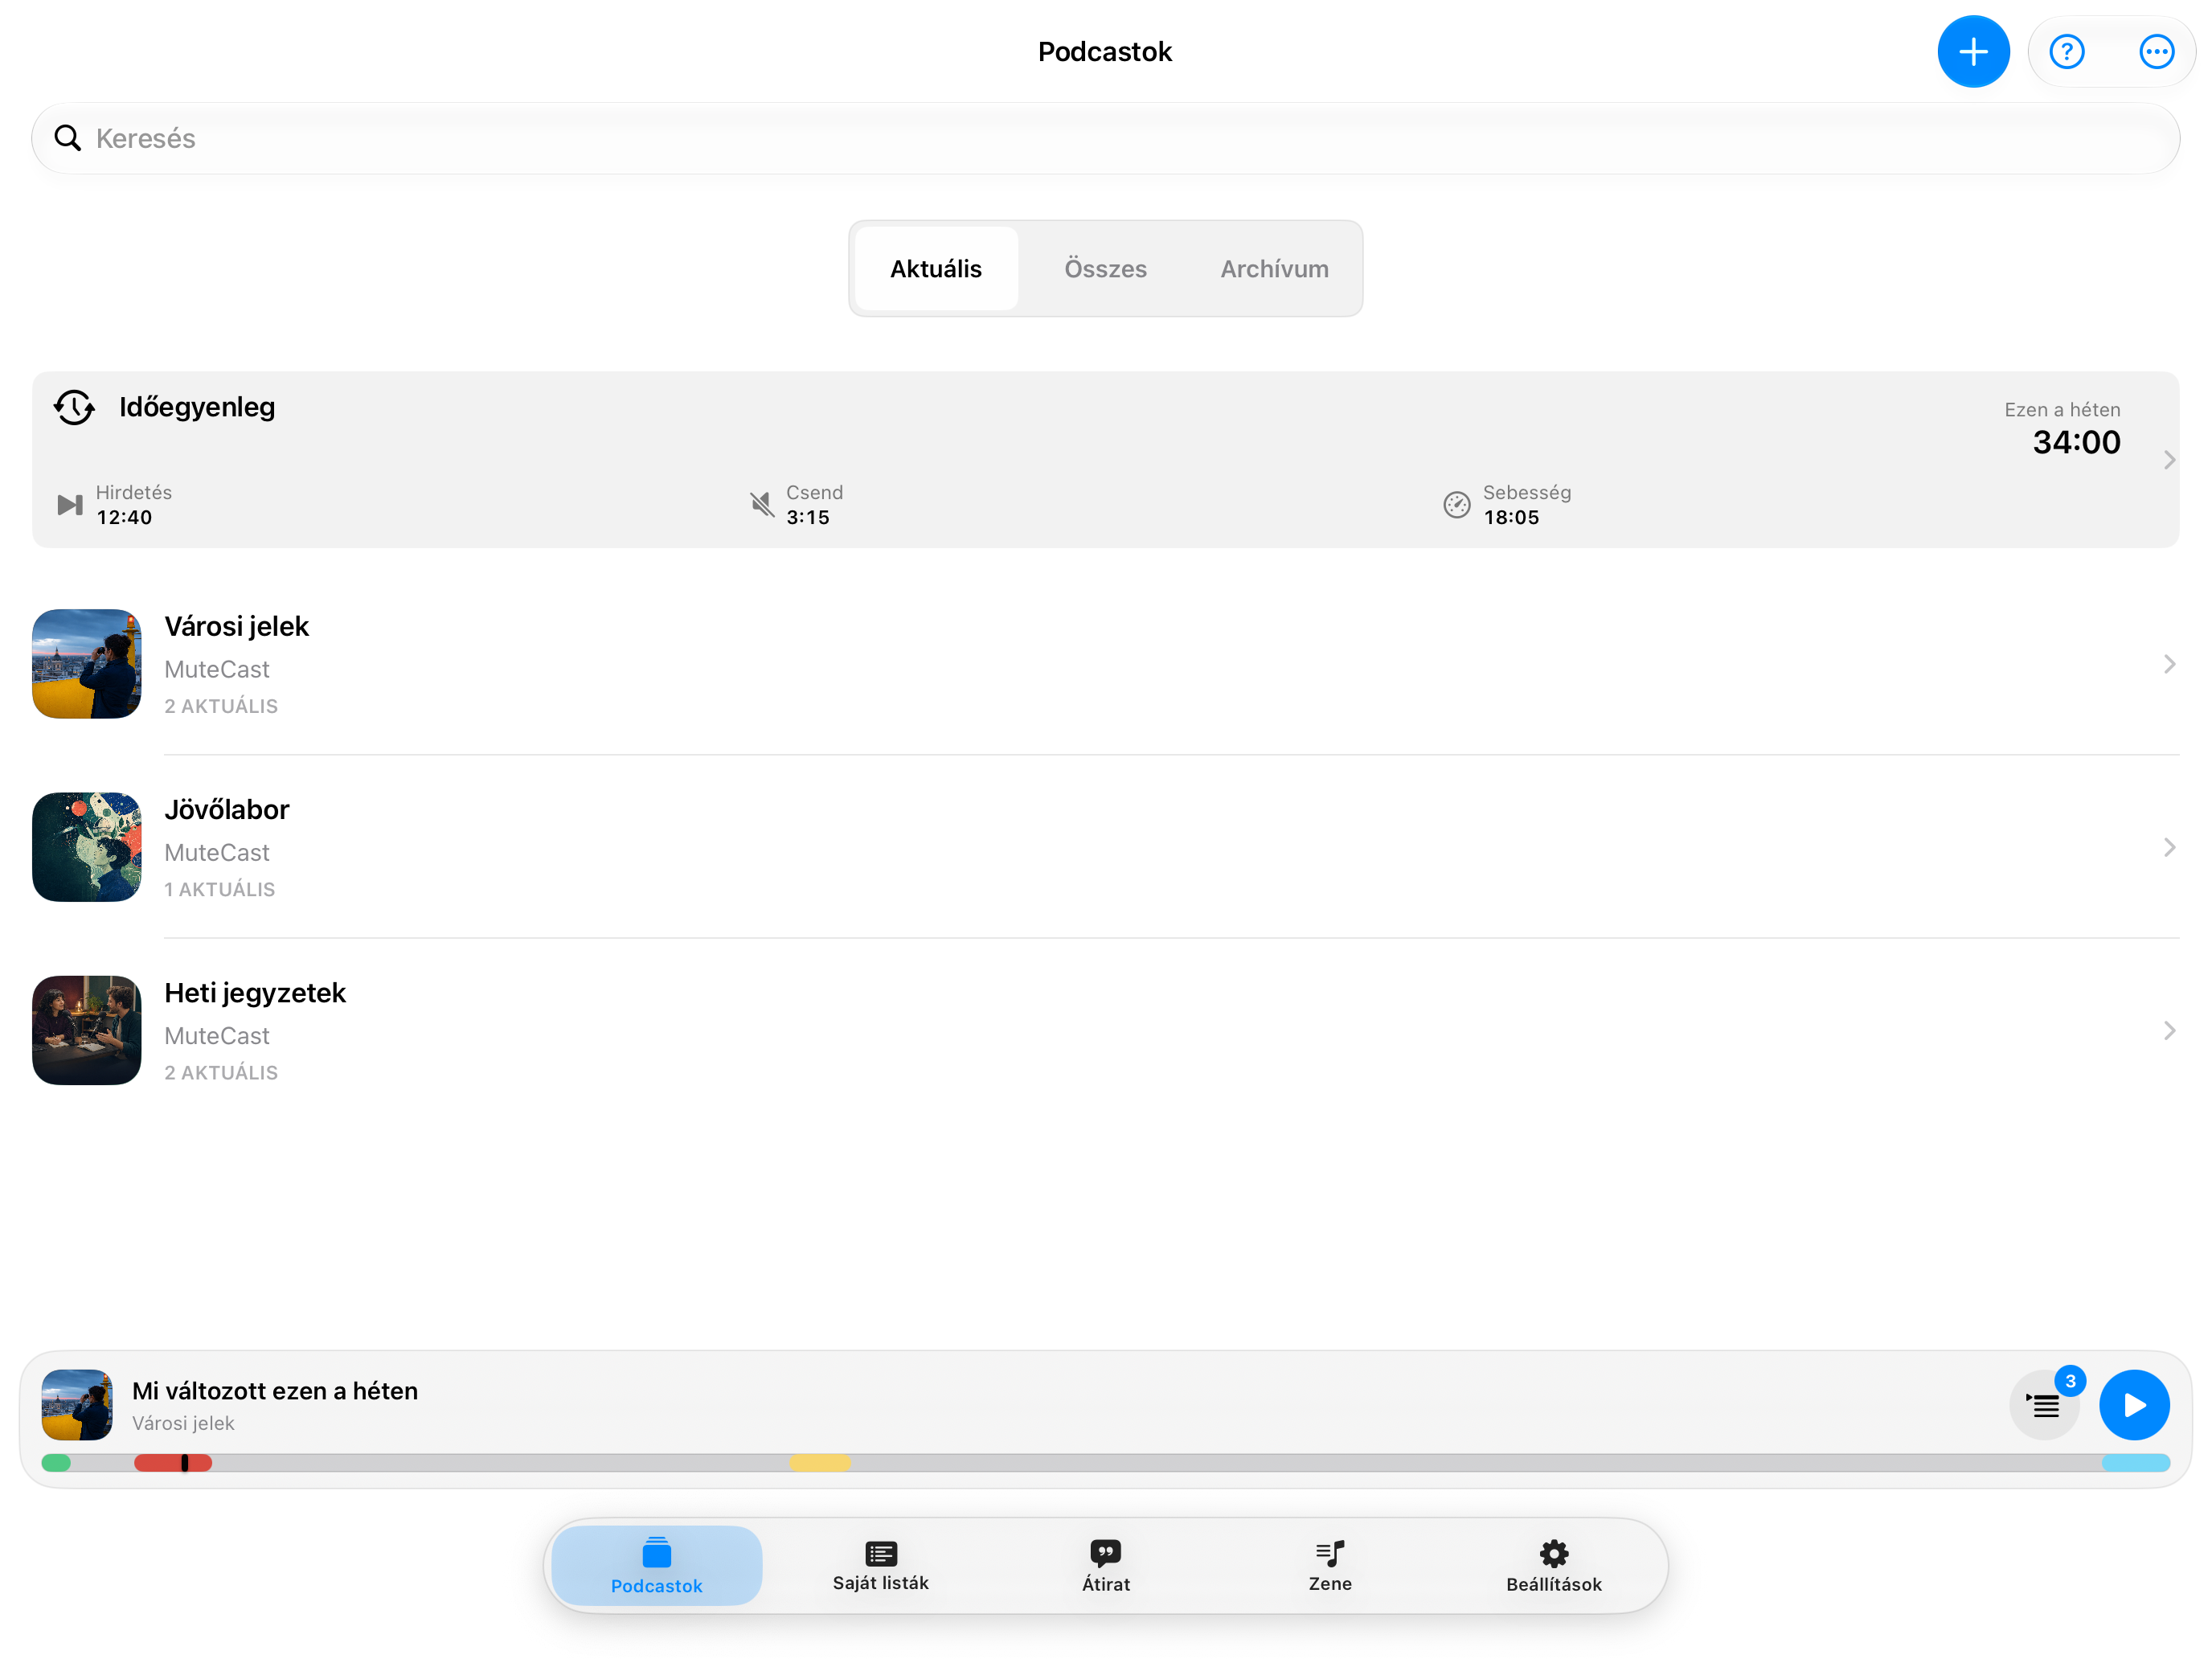2212x1659 pixels.
Task: Open the Heti jegyzetek podcast title
Action: (255, 993)
